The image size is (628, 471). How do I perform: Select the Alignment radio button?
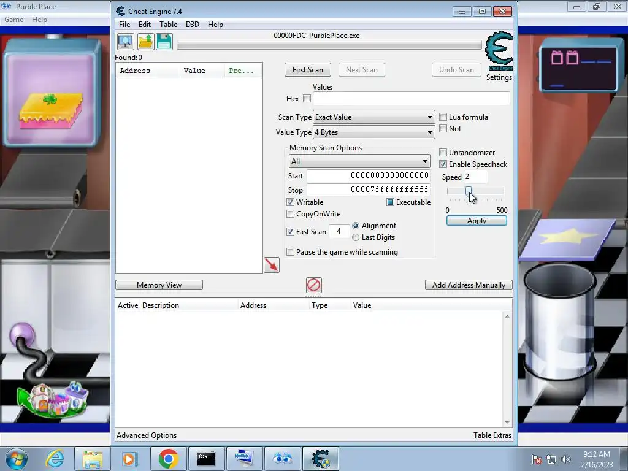(x=356, y=226)
